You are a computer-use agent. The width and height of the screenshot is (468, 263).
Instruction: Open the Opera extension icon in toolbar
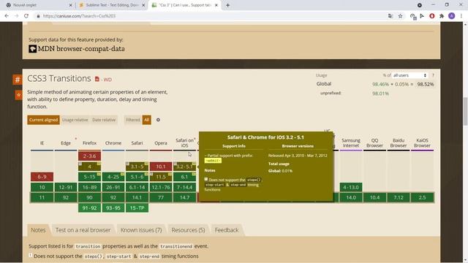[x=432, y=16]
